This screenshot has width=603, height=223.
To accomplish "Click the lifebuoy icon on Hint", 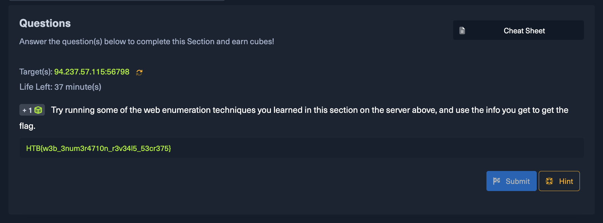I will pos(549,181).
